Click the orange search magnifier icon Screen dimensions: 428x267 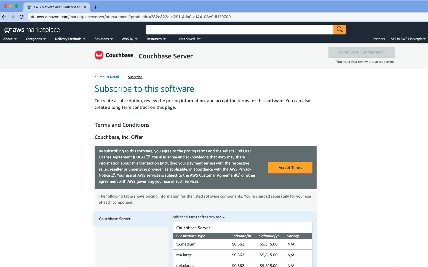[339, 29]
